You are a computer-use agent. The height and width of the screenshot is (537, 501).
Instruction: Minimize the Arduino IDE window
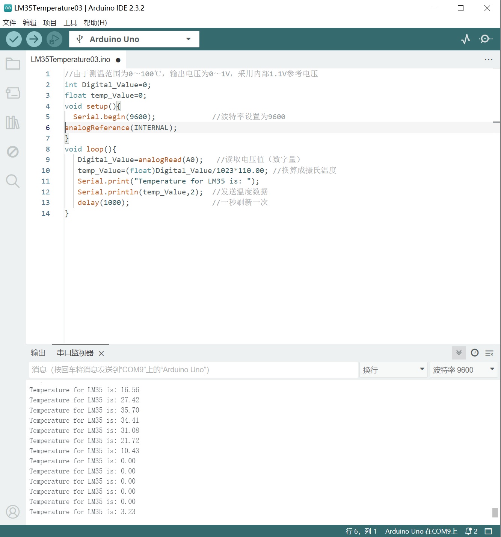(x=435, y=8)
